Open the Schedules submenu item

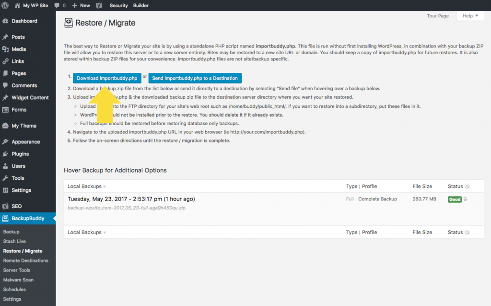(14, 289)
